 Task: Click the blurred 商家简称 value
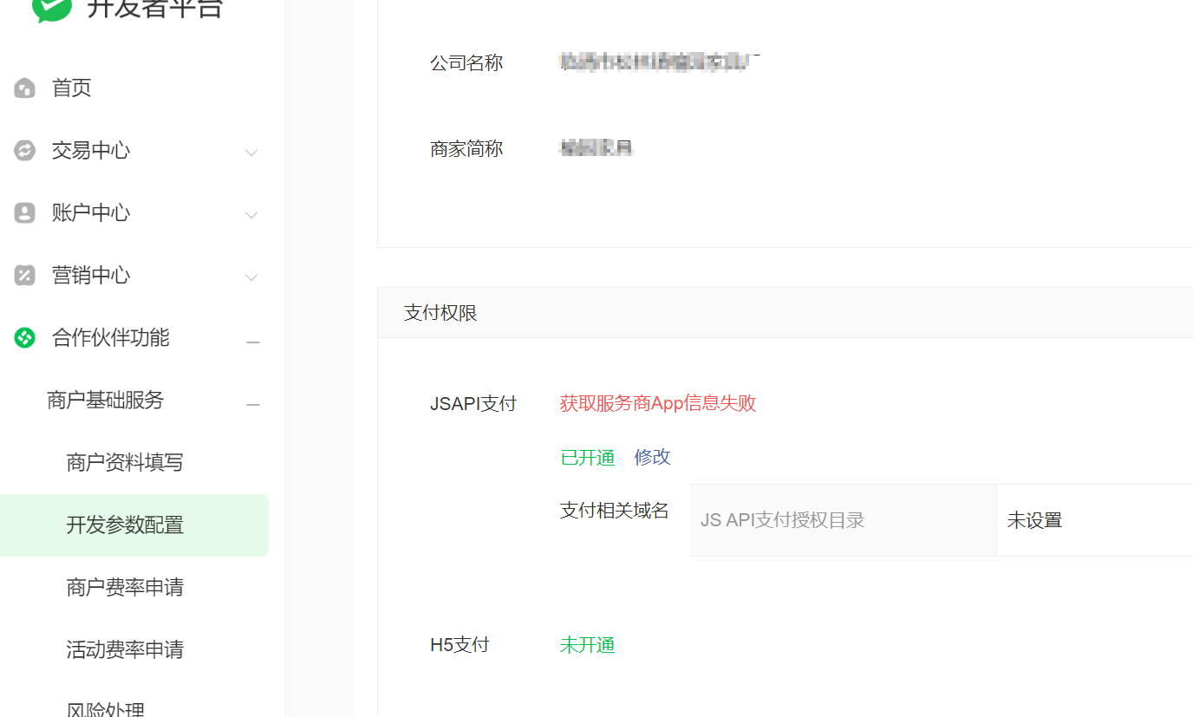click(596, 148)
